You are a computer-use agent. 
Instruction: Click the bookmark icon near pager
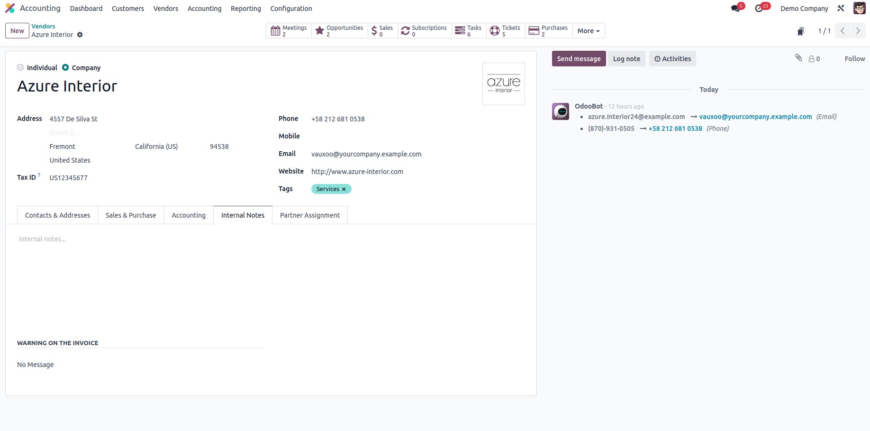tap(801, 31)
